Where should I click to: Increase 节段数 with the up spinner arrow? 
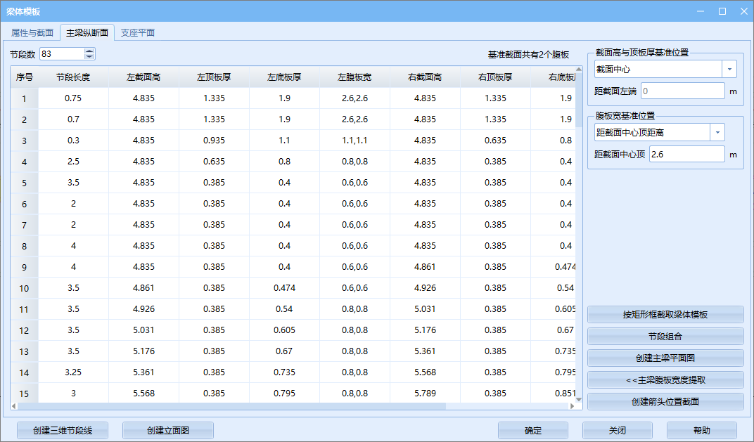(x=89, y=51)
